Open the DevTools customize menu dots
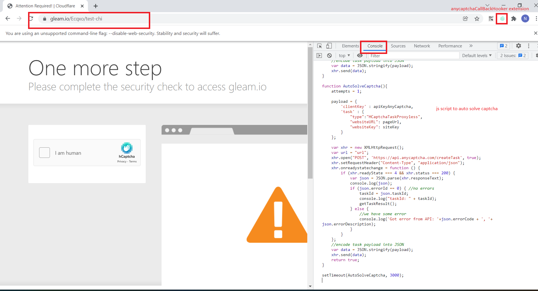 pyautogui.click(x=529, y=46)
